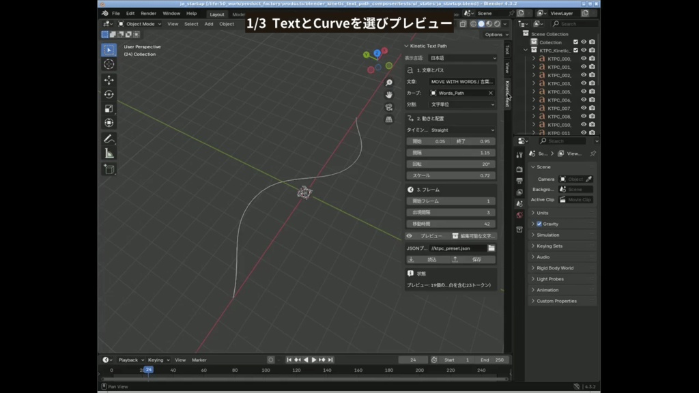
Task: Select the Add Cube tool
Action: (109, 169)
